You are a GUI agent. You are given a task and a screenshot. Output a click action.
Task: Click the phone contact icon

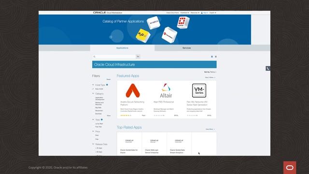click(268, 69)
